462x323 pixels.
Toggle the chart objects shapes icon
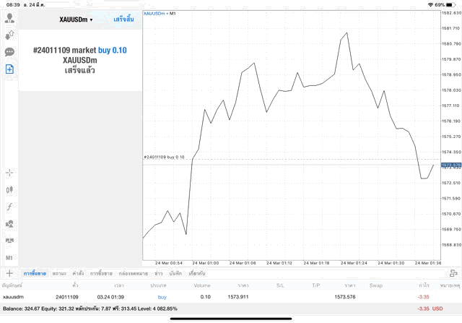pos(10,224)
